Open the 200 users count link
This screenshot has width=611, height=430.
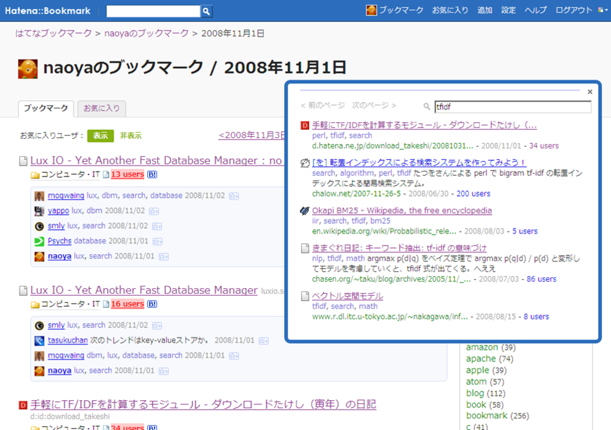[474, 194]
